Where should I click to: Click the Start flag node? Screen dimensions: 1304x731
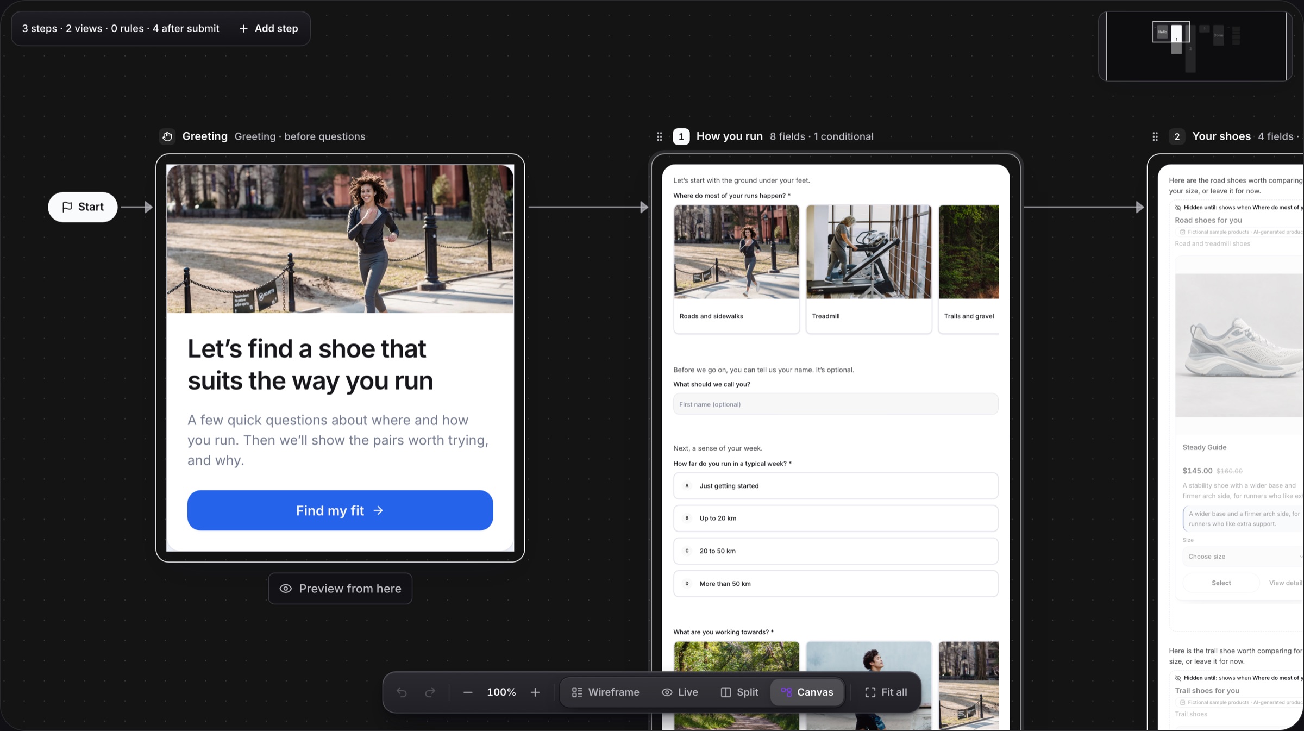83,207
